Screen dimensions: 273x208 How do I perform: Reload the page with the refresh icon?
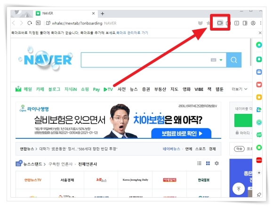[30, 23]
